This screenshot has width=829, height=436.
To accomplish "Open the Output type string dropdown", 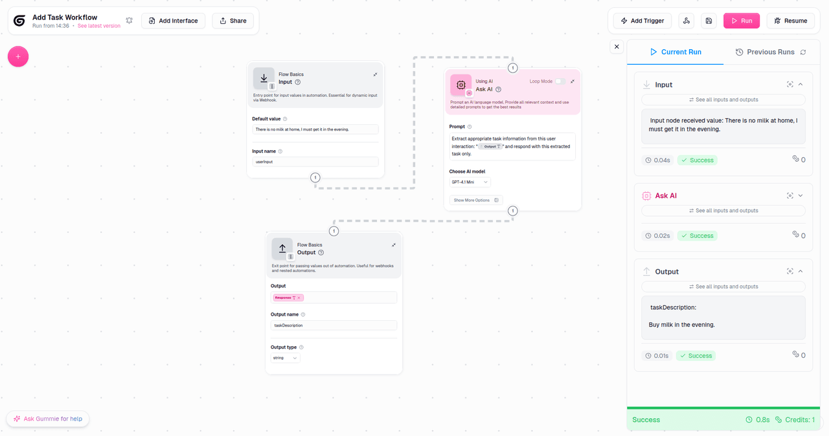I will coord(285,357).
